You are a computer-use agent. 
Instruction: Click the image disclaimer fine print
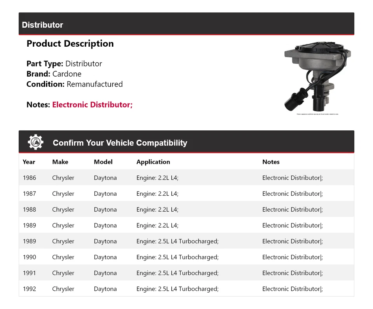[317, 114]
